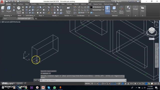Switch to the Start file tab
The image size is (160, 90).
pyautogui.click(x=5, y=18)
